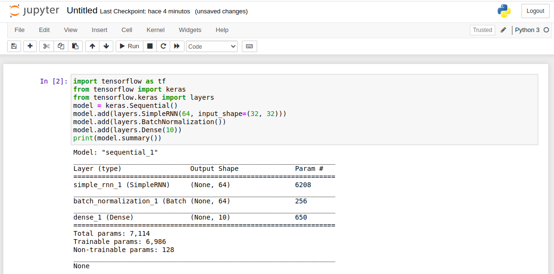Click the Logout button
This screenshot has height=274, width=554.
(x=535, y=11)
